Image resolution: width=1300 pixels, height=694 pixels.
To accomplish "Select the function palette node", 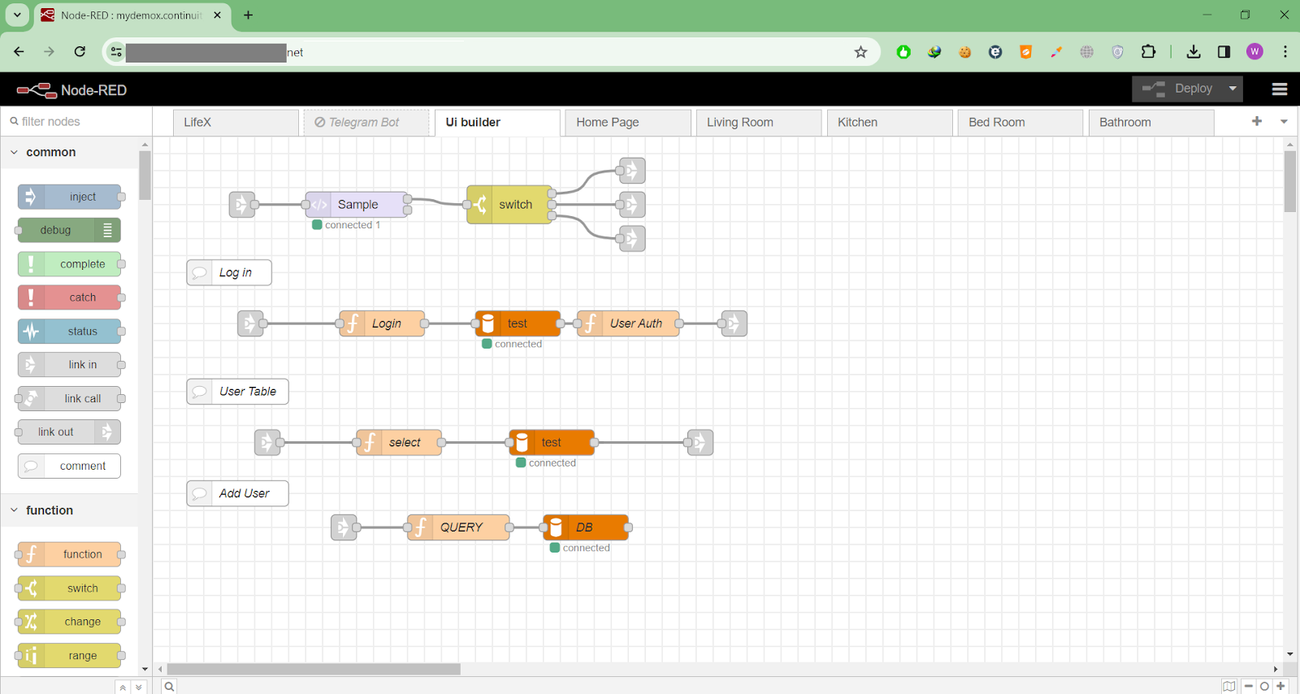I will click(x=69, y=554).
